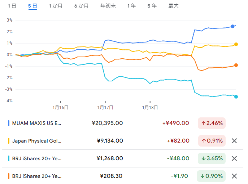Remove the ¥208.30 iShares comparison row
248x184 pixels.
(x=234, y=176)
